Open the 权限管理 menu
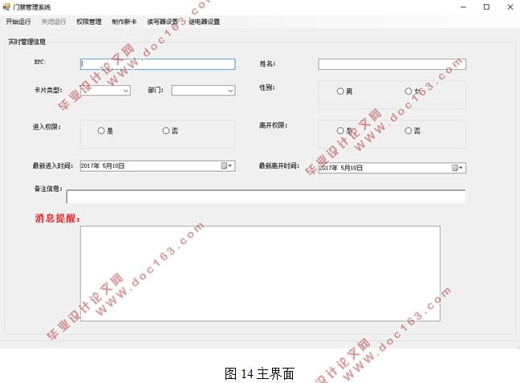 [x=89, y=22]
